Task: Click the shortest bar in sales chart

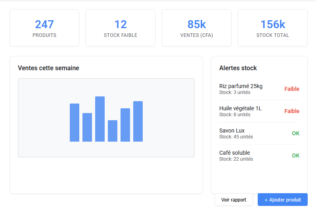Action: [113, 131]
